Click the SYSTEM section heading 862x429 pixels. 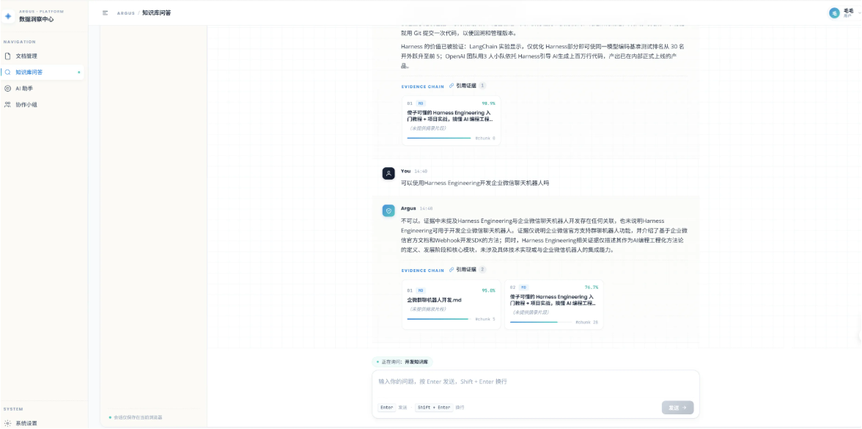click(x=12, y=409)
